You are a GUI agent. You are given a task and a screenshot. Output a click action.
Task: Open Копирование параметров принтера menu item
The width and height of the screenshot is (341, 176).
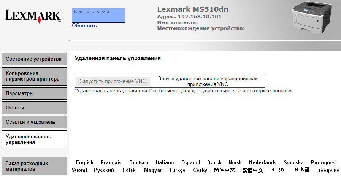34,76
